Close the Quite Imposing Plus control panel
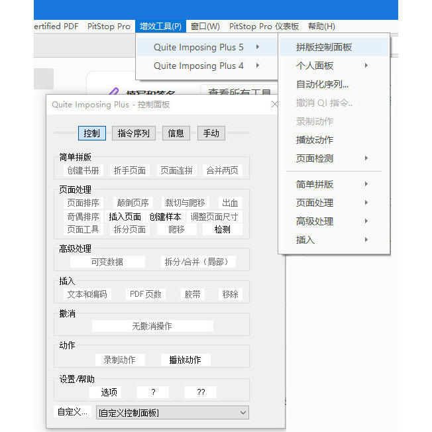This screenshot has height=432, width=432. pyautogui.click(x=274, y=105)
